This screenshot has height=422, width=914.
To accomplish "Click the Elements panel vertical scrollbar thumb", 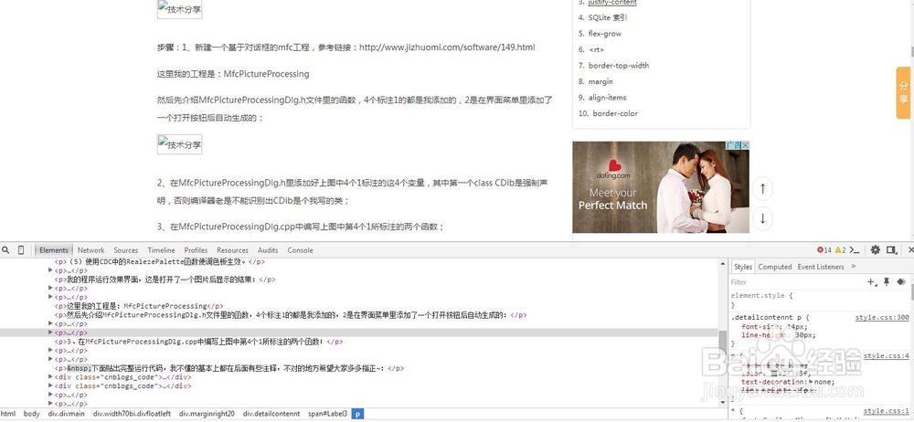I will point(722,338).
